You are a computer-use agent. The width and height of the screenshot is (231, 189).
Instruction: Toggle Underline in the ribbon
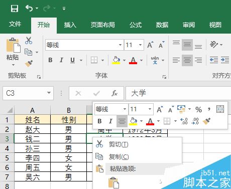point(72,60)
